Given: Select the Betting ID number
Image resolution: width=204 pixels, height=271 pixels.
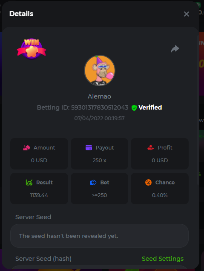Looking at the screenshot, I should [100, 107].
